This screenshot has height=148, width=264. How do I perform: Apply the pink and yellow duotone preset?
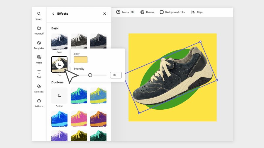(79, 119)
